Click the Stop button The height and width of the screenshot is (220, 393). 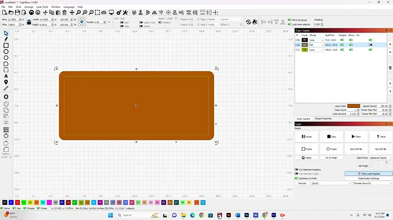tap(331, 137)
